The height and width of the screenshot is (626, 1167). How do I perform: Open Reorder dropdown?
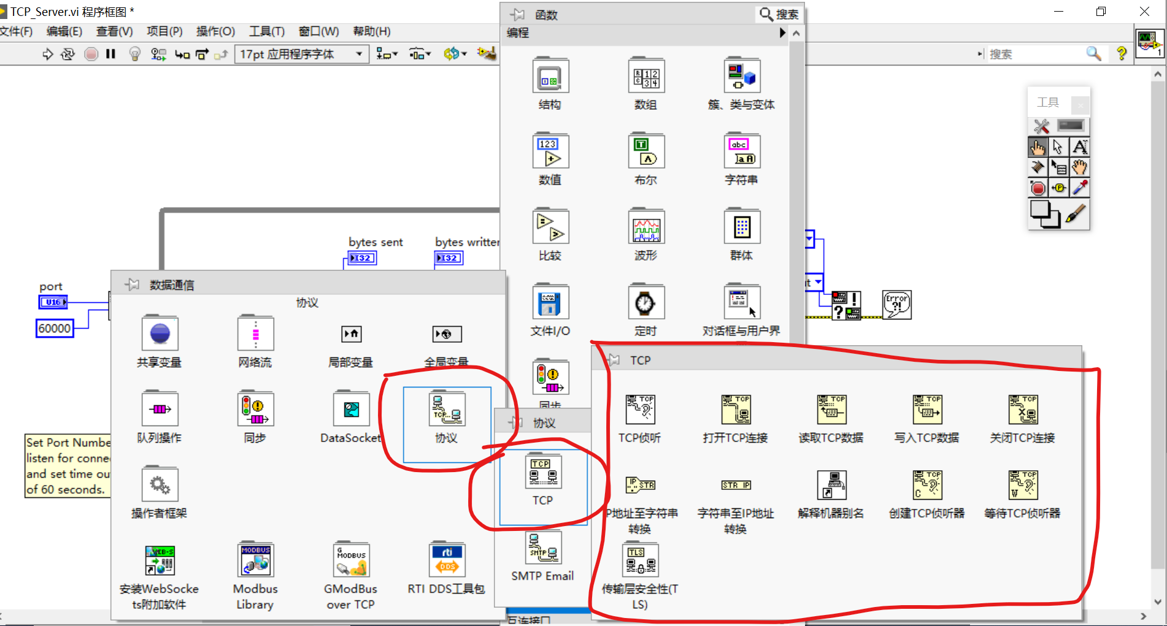455,54
